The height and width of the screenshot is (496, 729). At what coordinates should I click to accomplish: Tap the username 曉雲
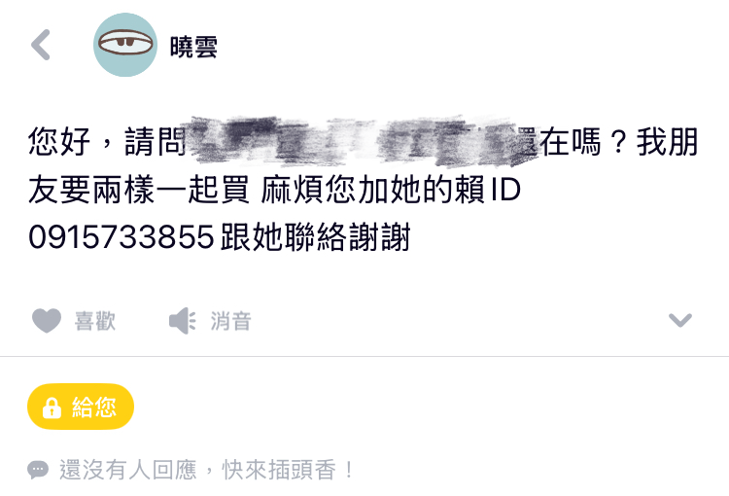point(193,47)
